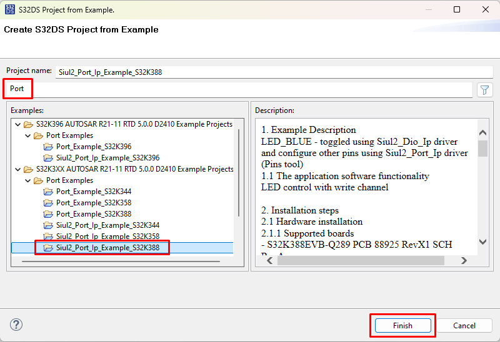
Task: Click the Port search filter field
Action: coord(239,89)
